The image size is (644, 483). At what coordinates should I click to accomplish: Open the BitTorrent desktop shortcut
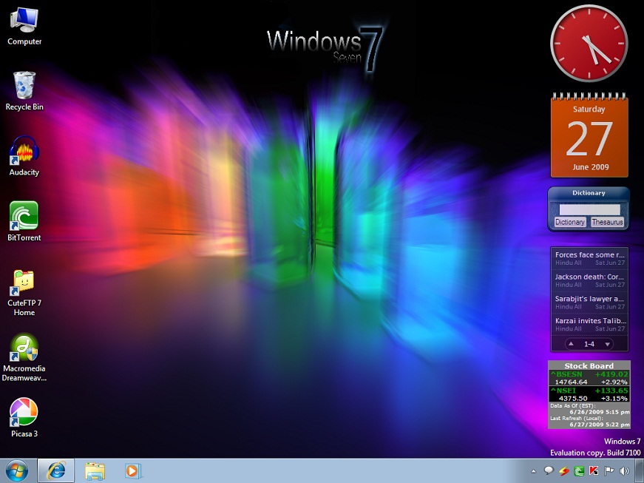(x=24, y=216)
